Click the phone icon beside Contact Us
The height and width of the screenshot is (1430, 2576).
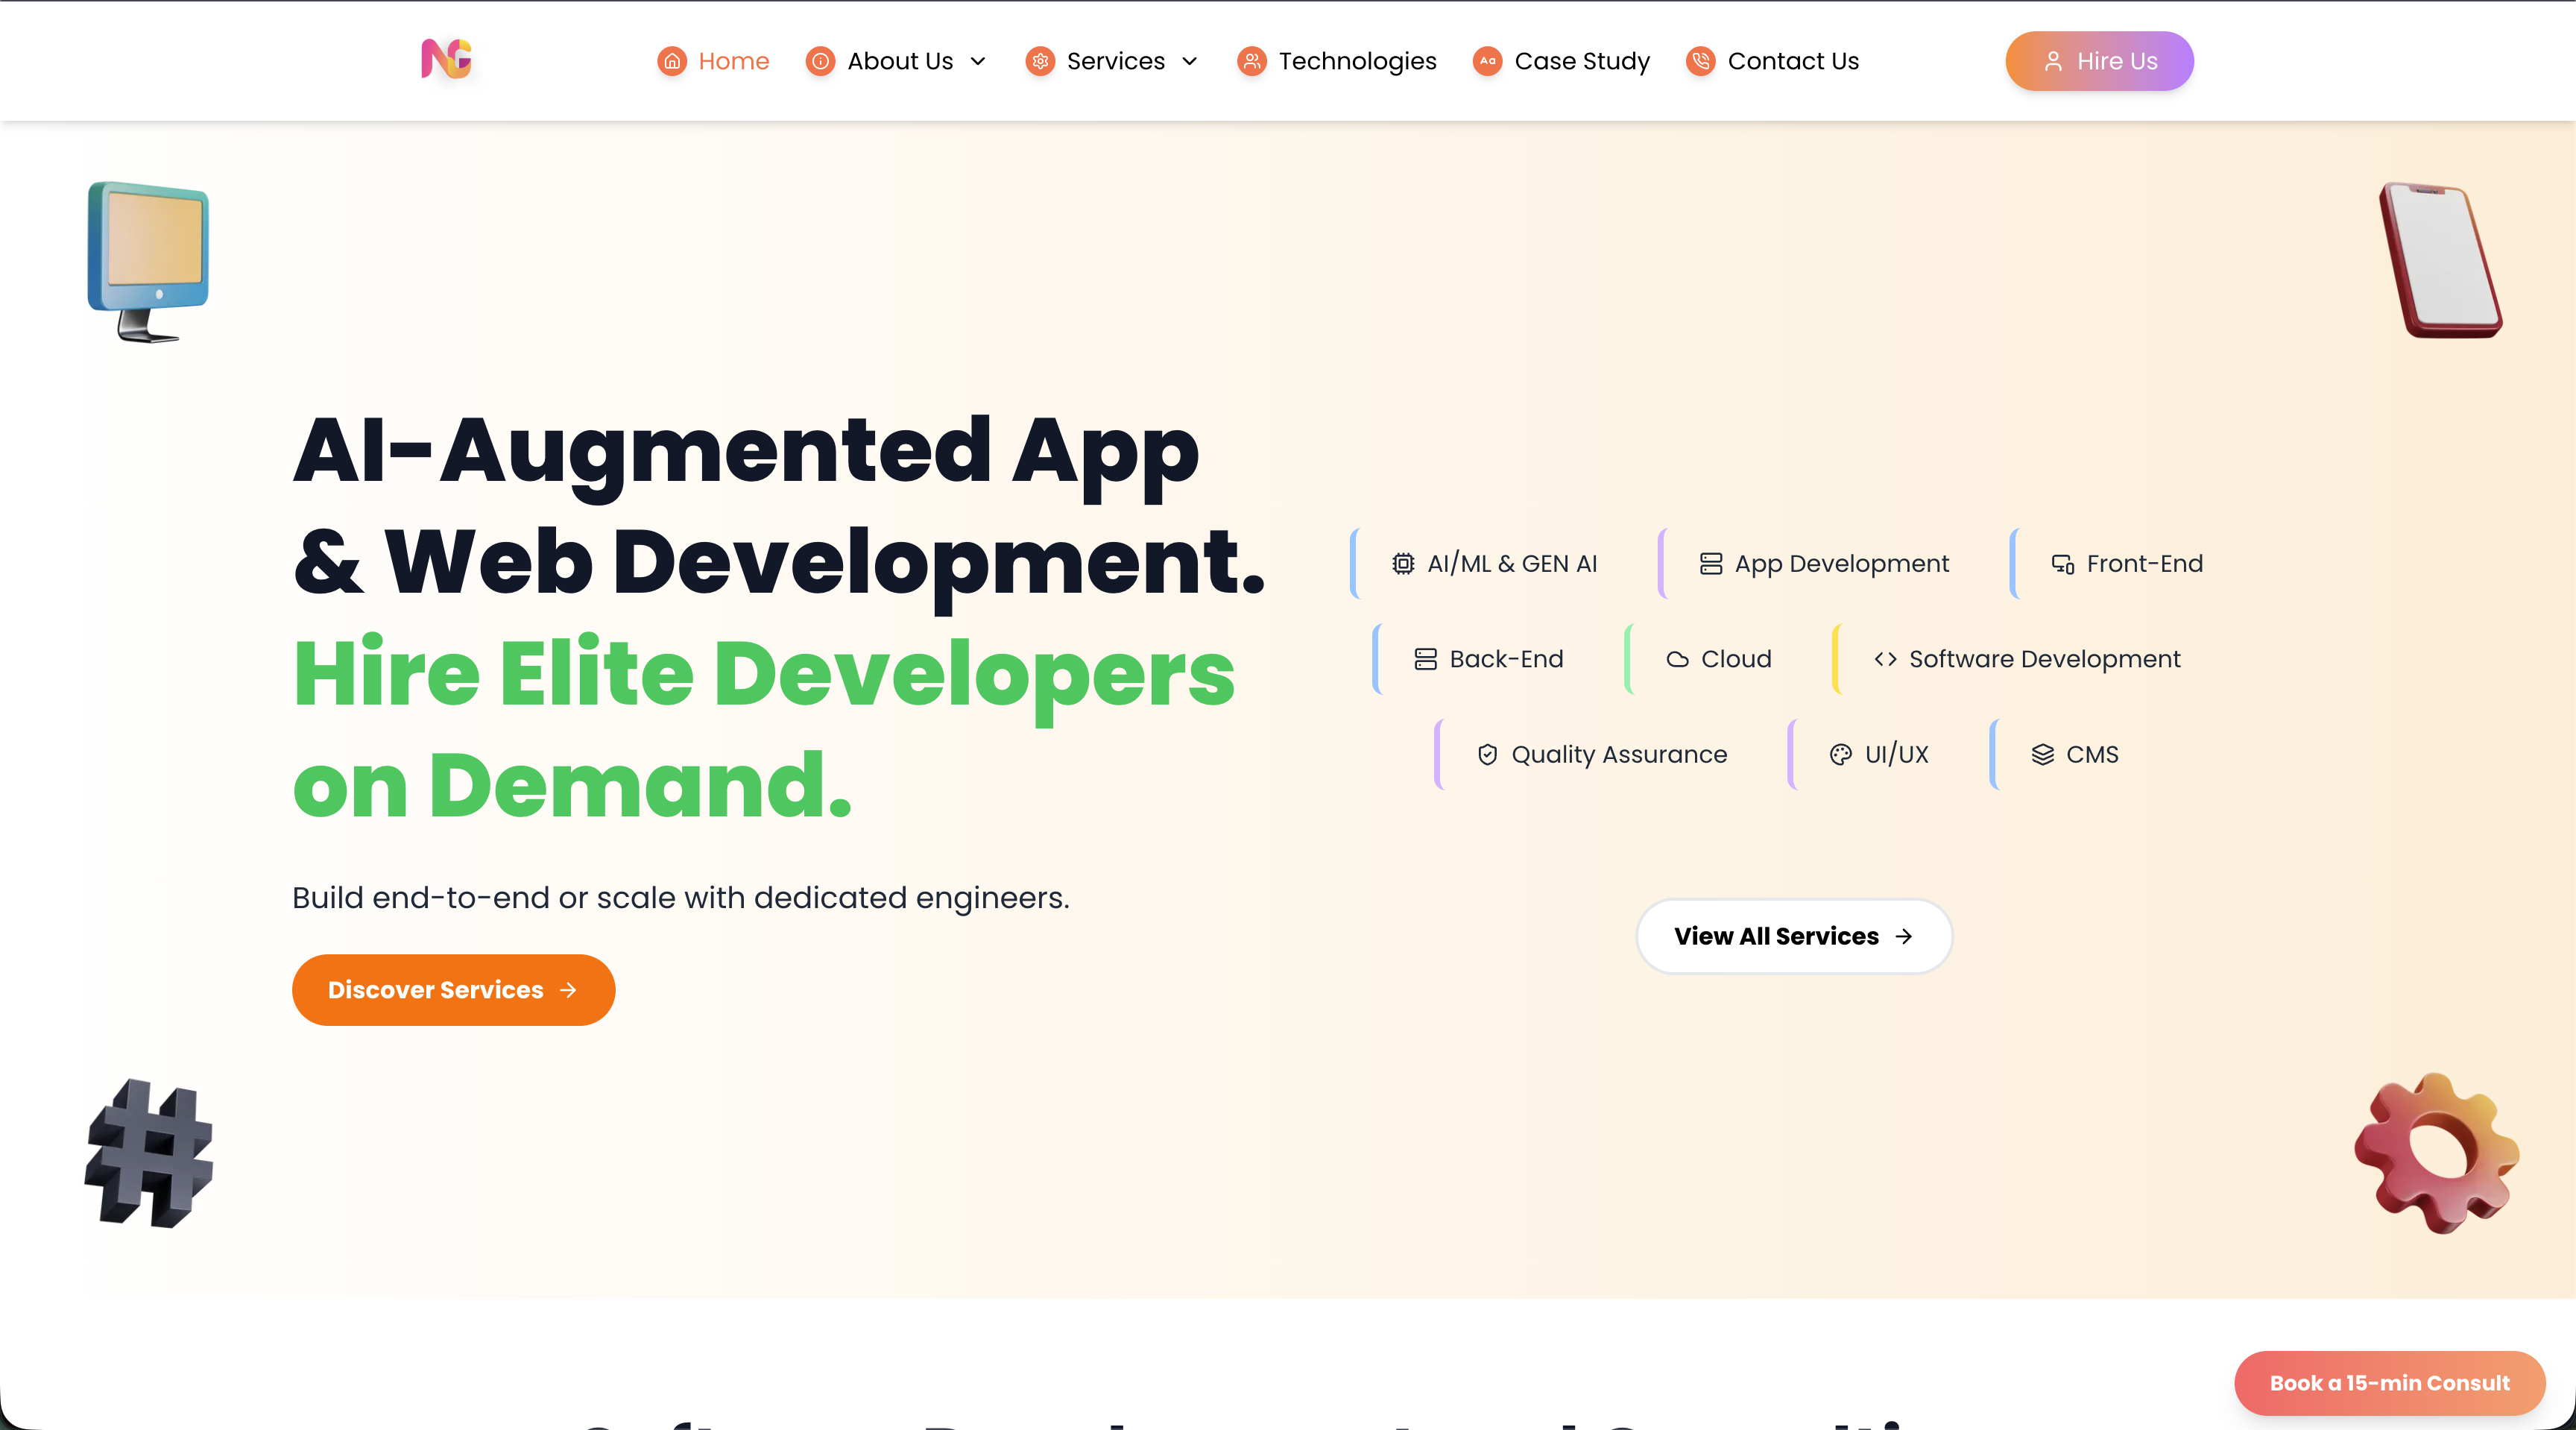(1701, 61)
